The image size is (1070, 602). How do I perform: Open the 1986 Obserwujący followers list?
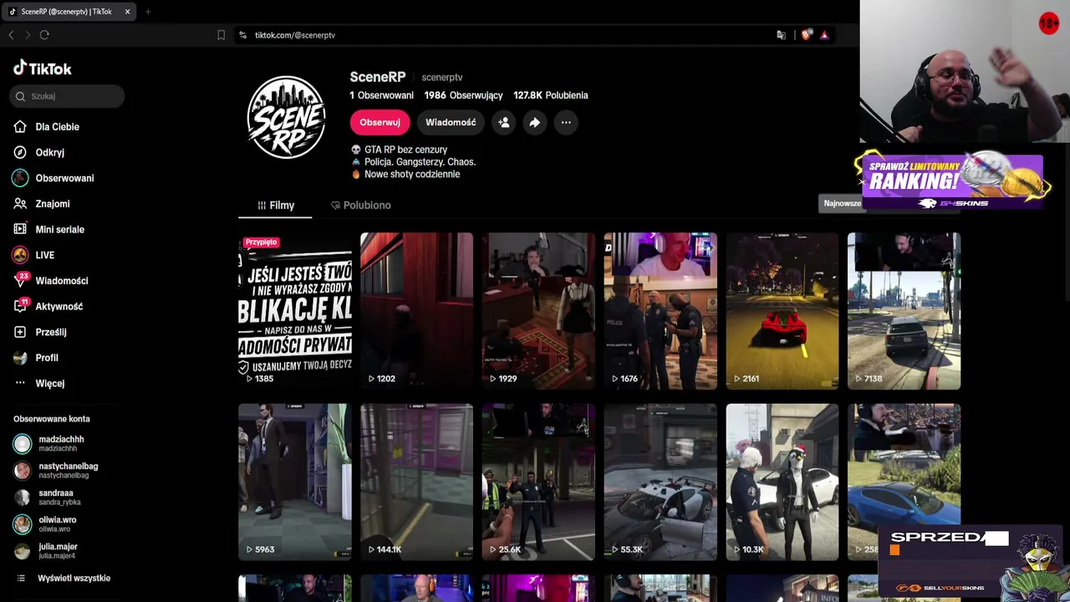pyautogui.click(x=463, y=95)
